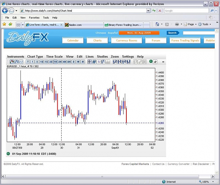The width and height of the screenshot is (220, 185).
Task: Set time scale to 30 minutes
Action: coord(51,62)
